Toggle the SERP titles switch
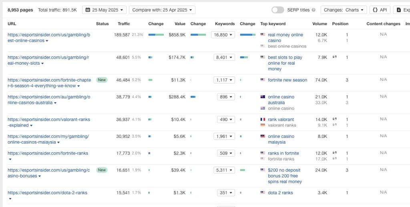The height and width of the screenshot is (207, 410). click(x=278, y=10)
